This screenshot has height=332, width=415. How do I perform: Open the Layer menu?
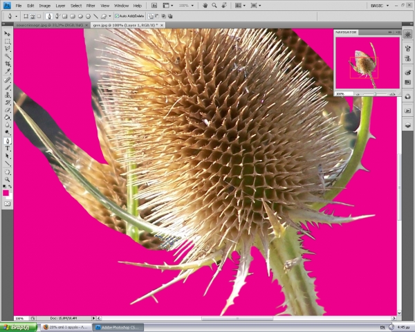60,6
